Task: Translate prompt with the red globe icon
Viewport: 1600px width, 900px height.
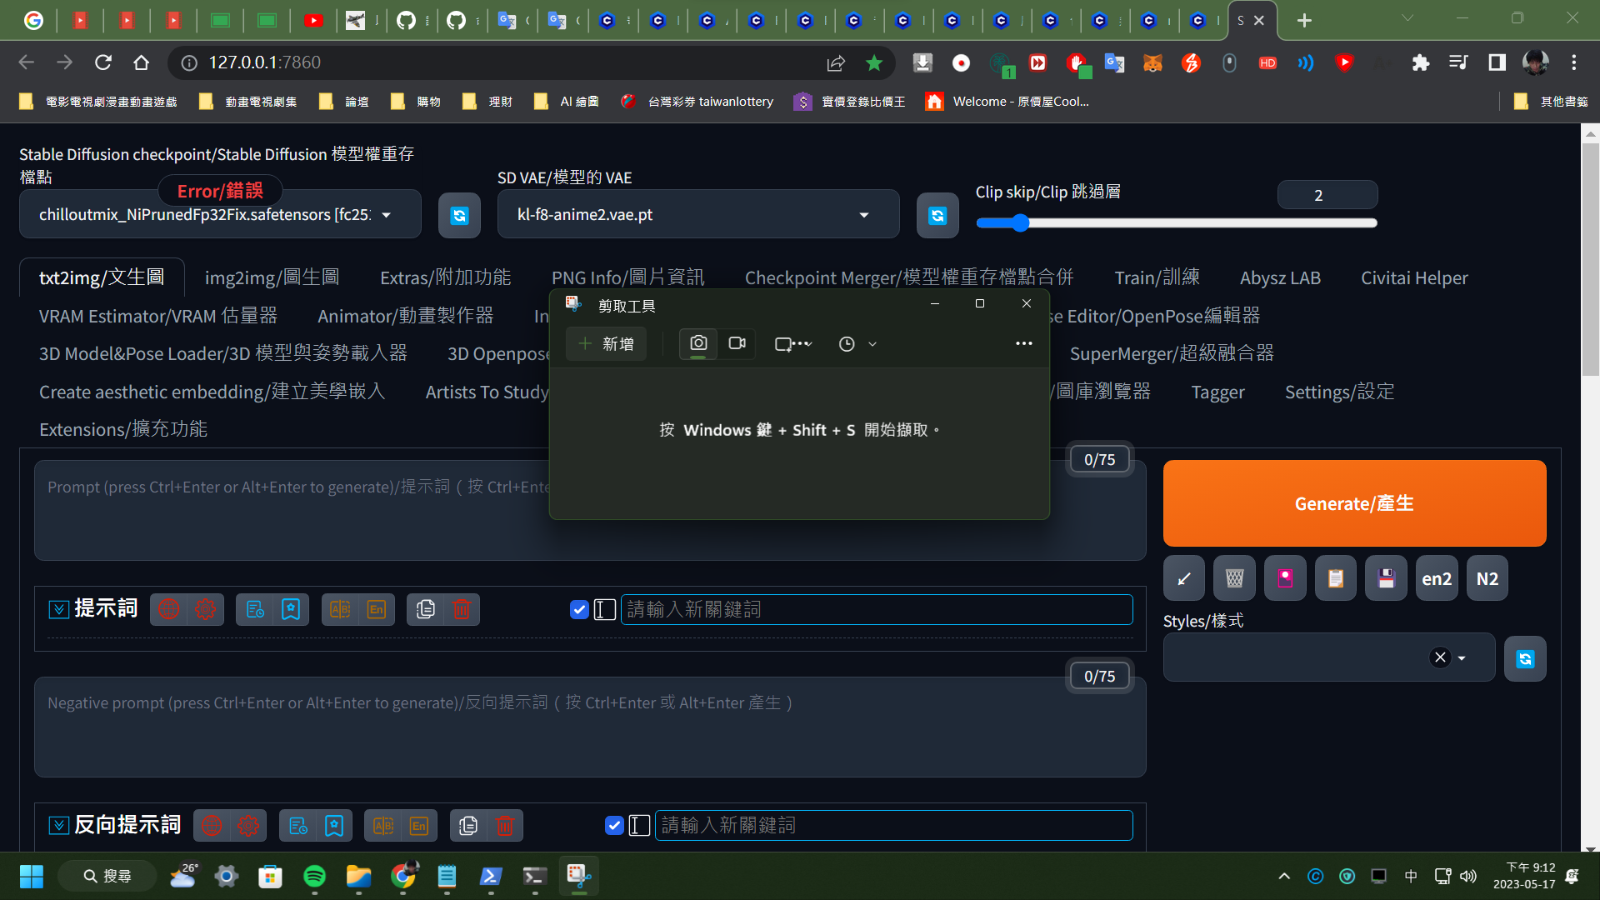Action: pyautogui.click(x=170, y=609)
